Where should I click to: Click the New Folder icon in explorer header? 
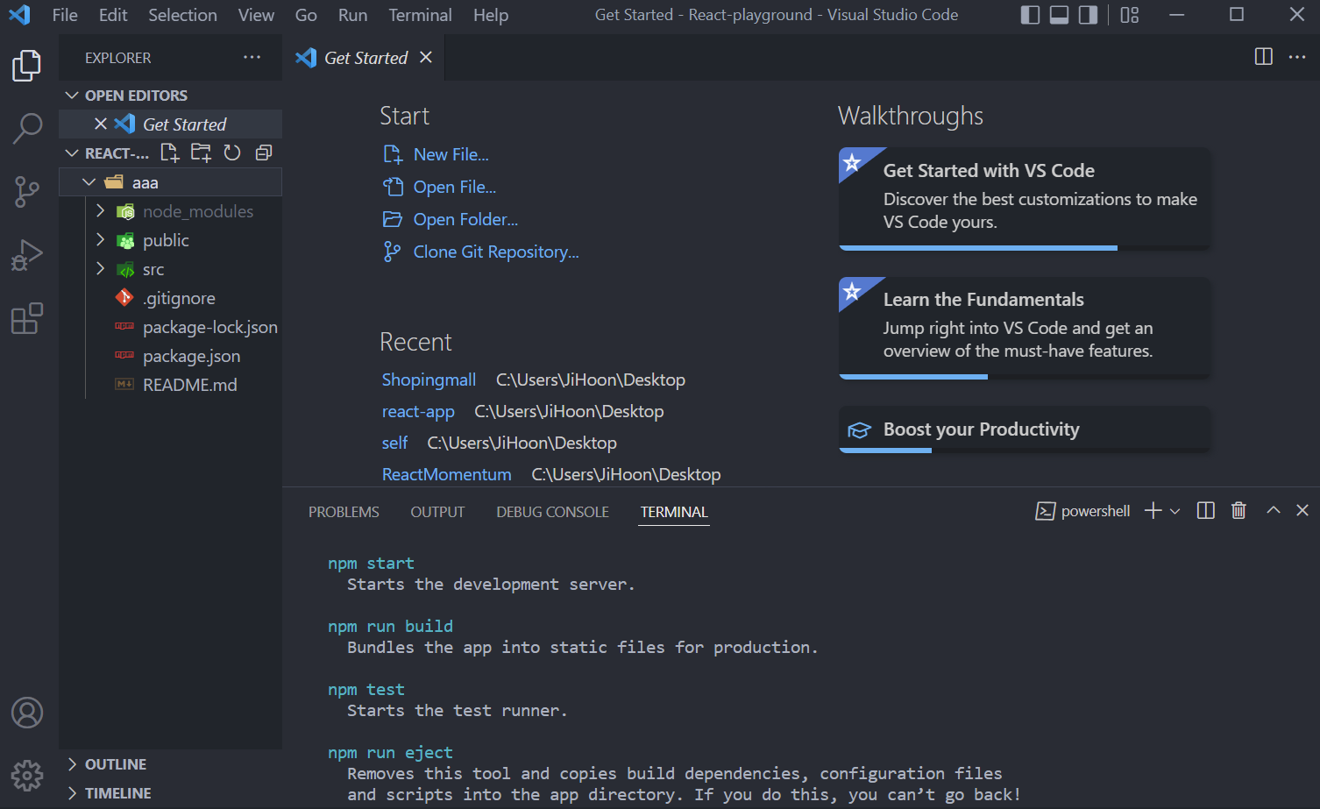202,153
